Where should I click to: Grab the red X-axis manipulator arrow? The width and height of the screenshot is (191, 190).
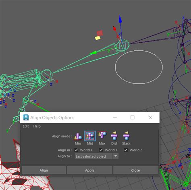[x=114, y=29]
